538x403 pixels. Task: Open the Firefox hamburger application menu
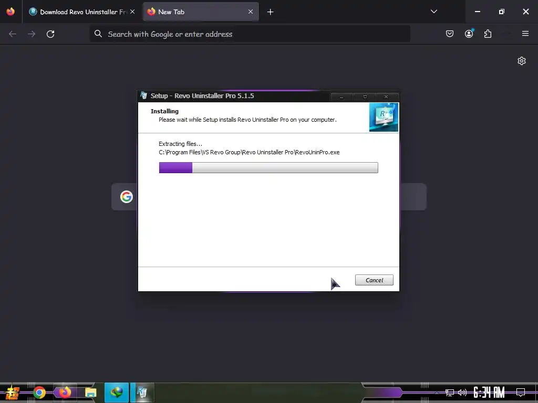[525, 34]
